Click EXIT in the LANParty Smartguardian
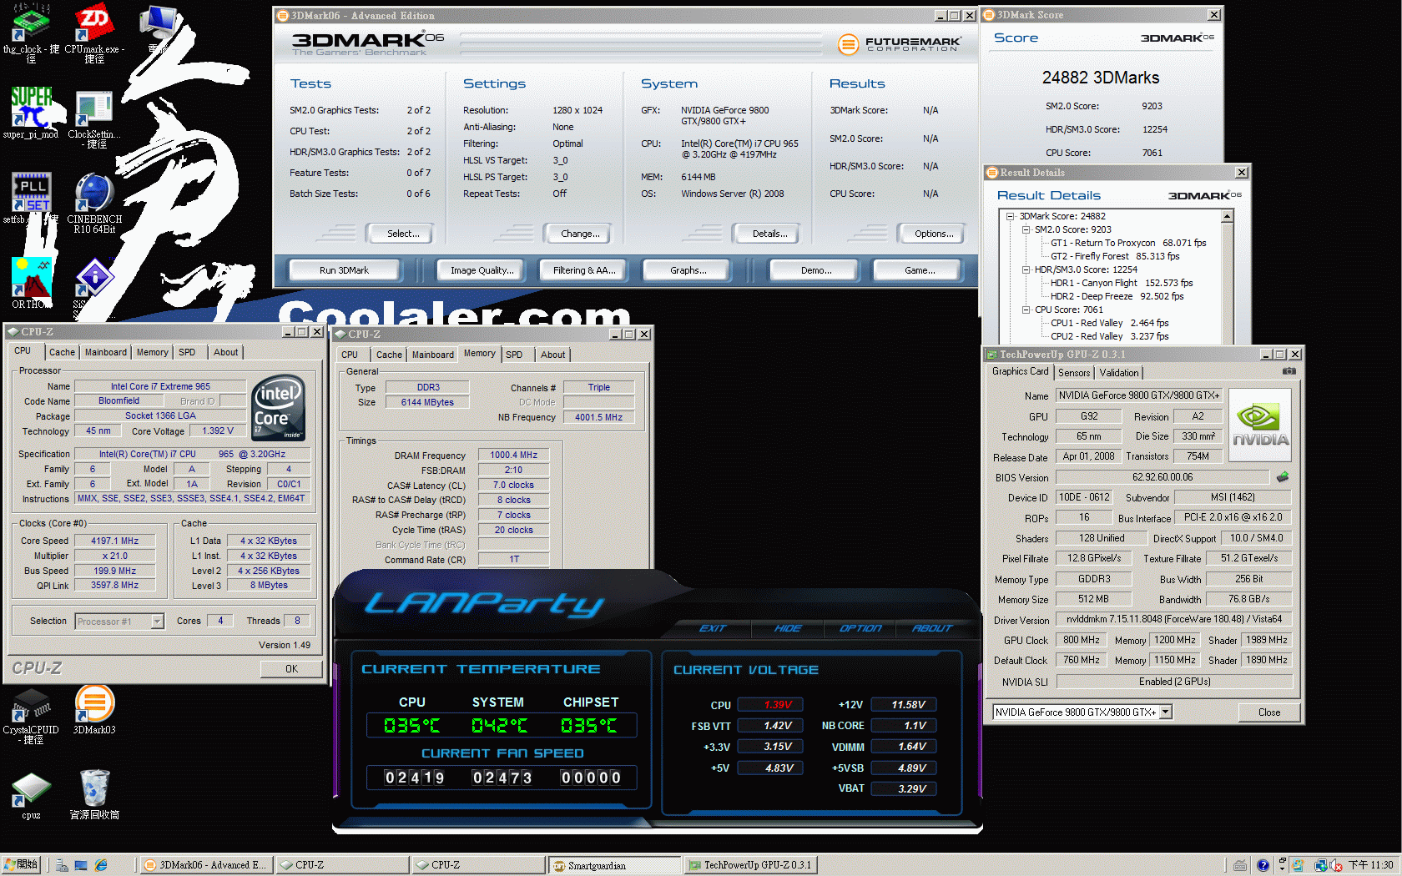1402x876 pixels. (x=714, y=628)
